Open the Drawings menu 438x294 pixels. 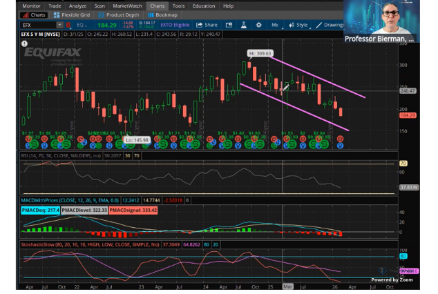(x=330, y=25)
